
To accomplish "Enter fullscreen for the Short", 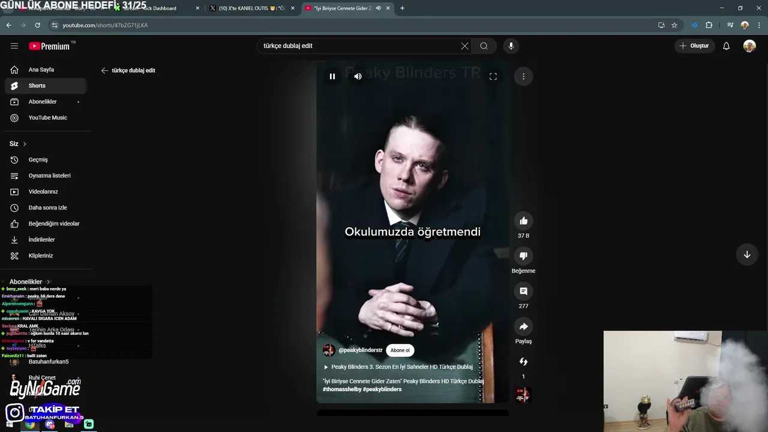I will point(493,76).
